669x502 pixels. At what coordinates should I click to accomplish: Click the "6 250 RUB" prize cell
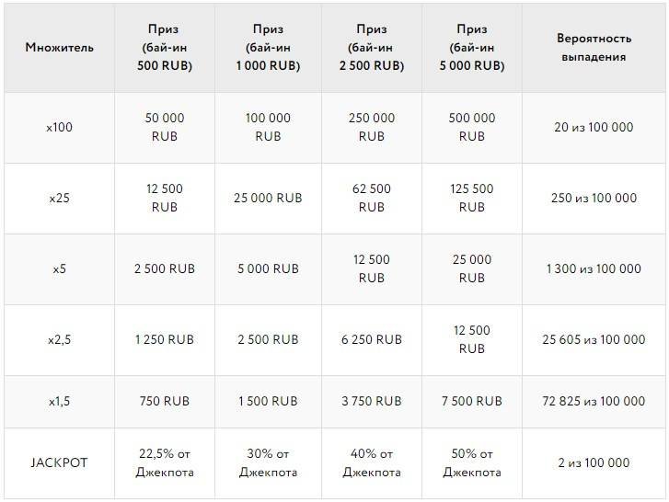pyautogui.click(x=371, y=339)
